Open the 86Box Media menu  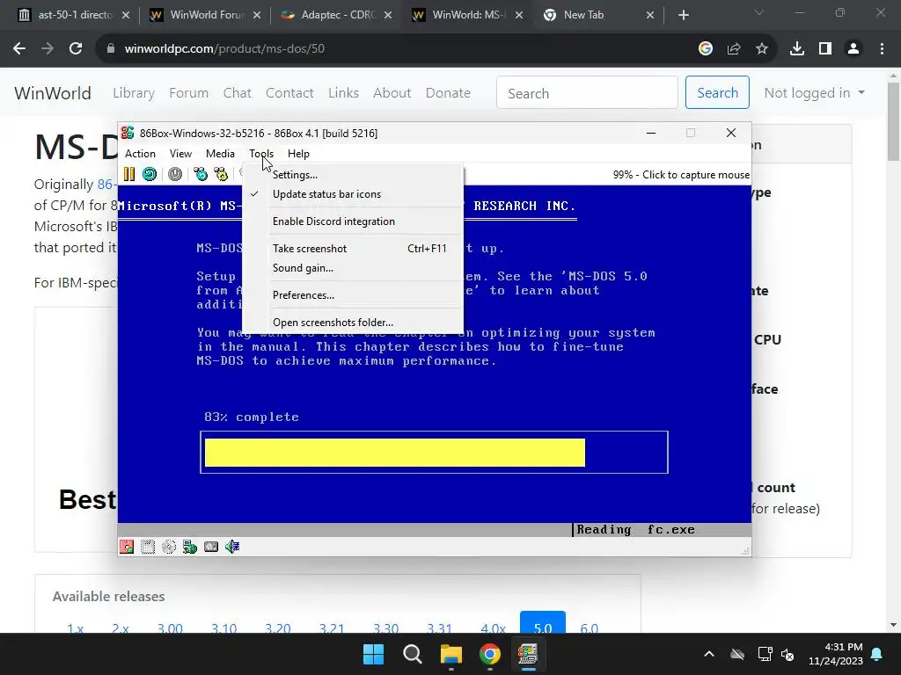pos(220,154)
